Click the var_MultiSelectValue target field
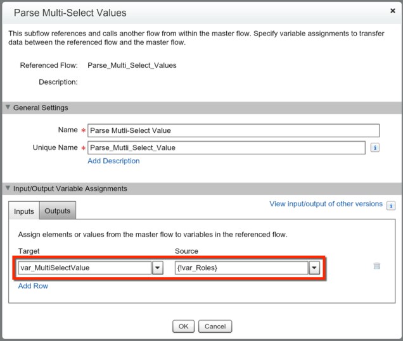403x341 pixels. click(84, 268)
